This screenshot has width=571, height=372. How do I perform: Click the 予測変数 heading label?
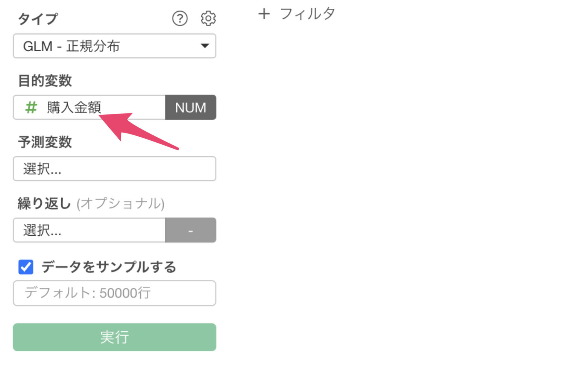[x=45, y=142]
